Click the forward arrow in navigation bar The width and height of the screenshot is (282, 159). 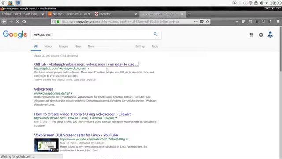[x=11, y=22]
